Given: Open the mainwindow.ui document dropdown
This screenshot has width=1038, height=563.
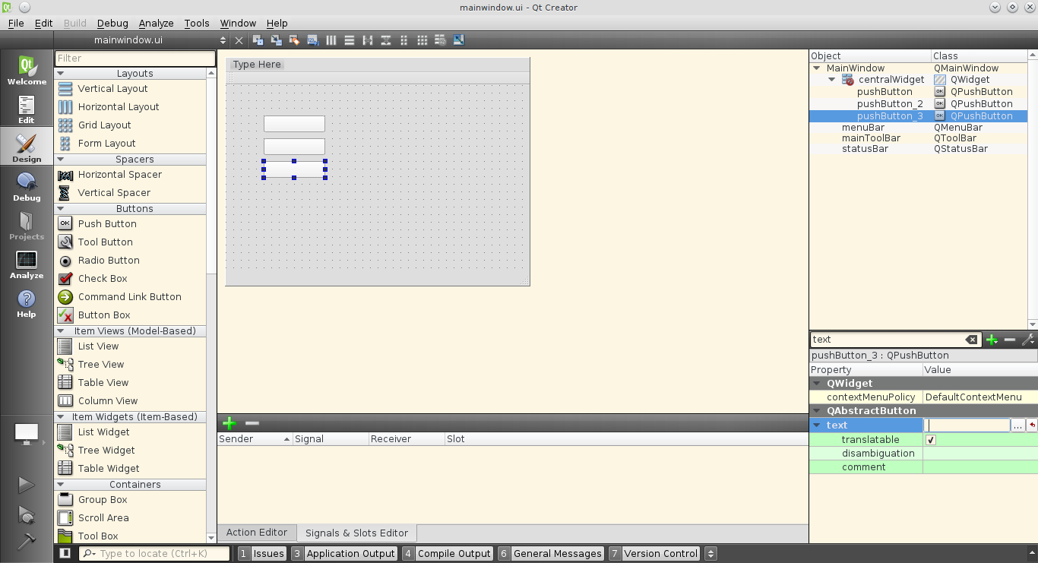Looking at the screenshot, I should point(223,40).
